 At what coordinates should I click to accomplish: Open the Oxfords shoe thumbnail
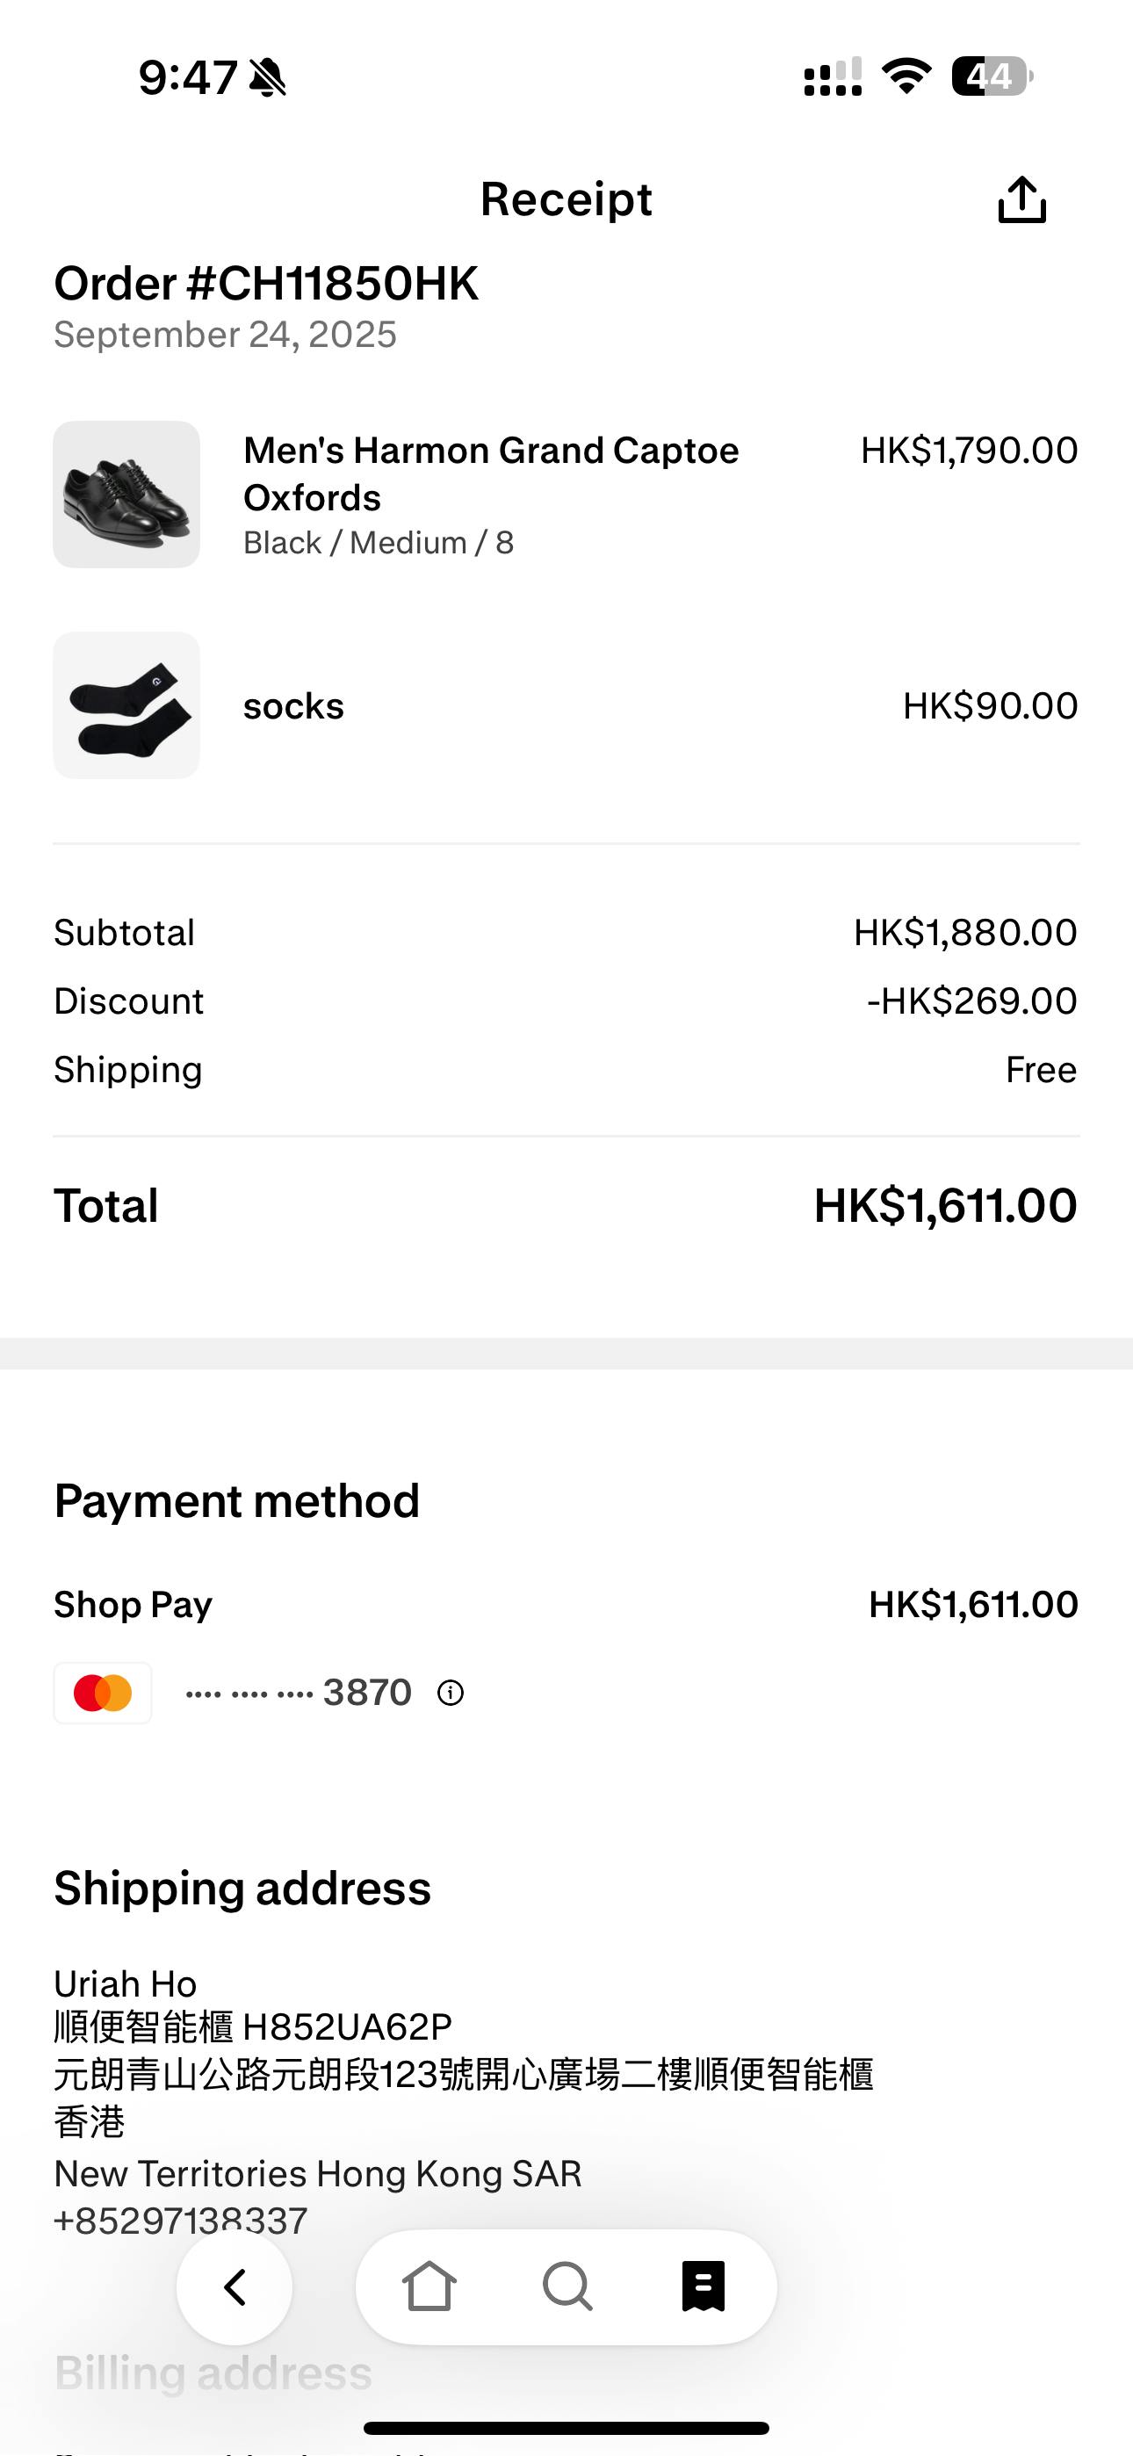(126, 495)
